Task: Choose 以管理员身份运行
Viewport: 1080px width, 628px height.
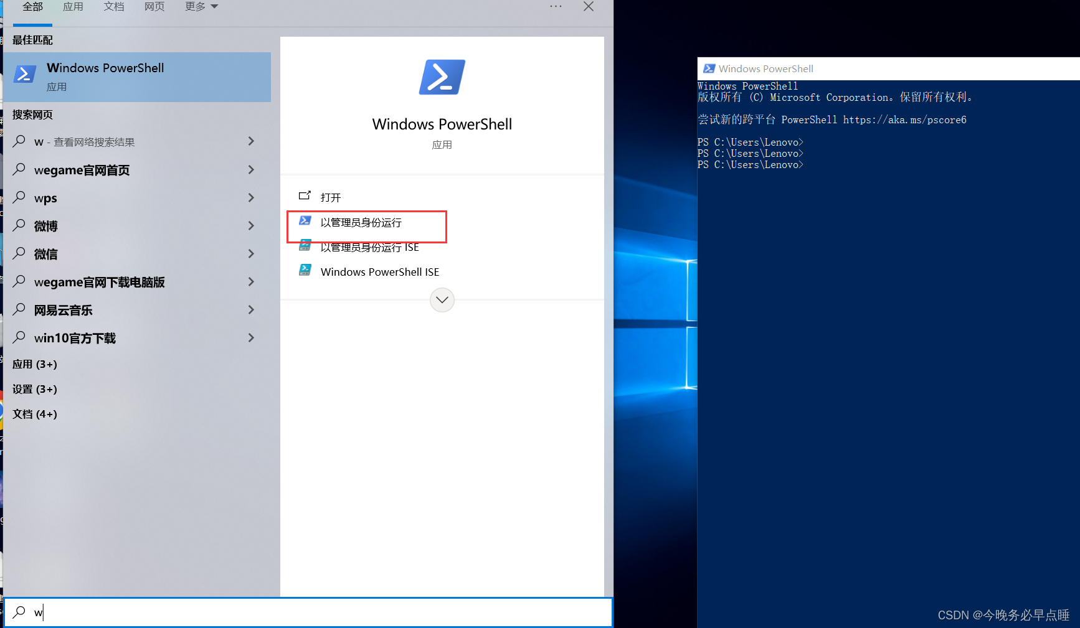Action: click(x=361, y=222)
